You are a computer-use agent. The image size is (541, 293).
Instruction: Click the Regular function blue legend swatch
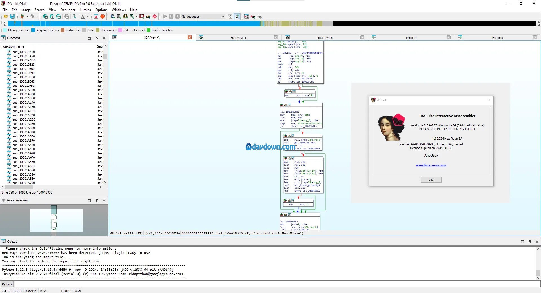tap(33, 30)
